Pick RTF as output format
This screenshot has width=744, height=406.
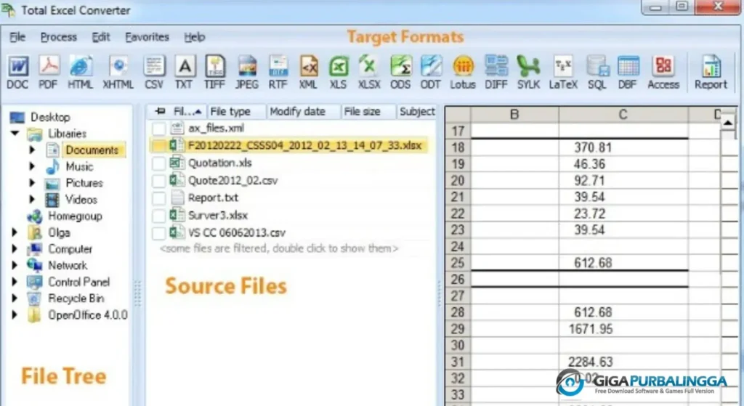[x=278, y=72]
